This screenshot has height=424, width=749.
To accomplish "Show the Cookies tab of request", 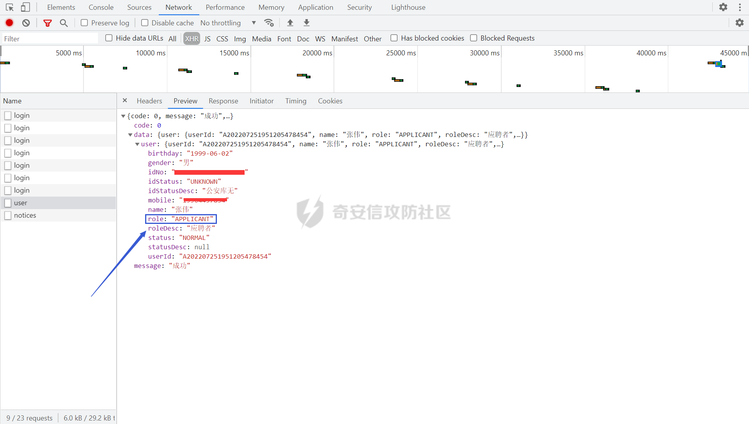I will [330, 101].
